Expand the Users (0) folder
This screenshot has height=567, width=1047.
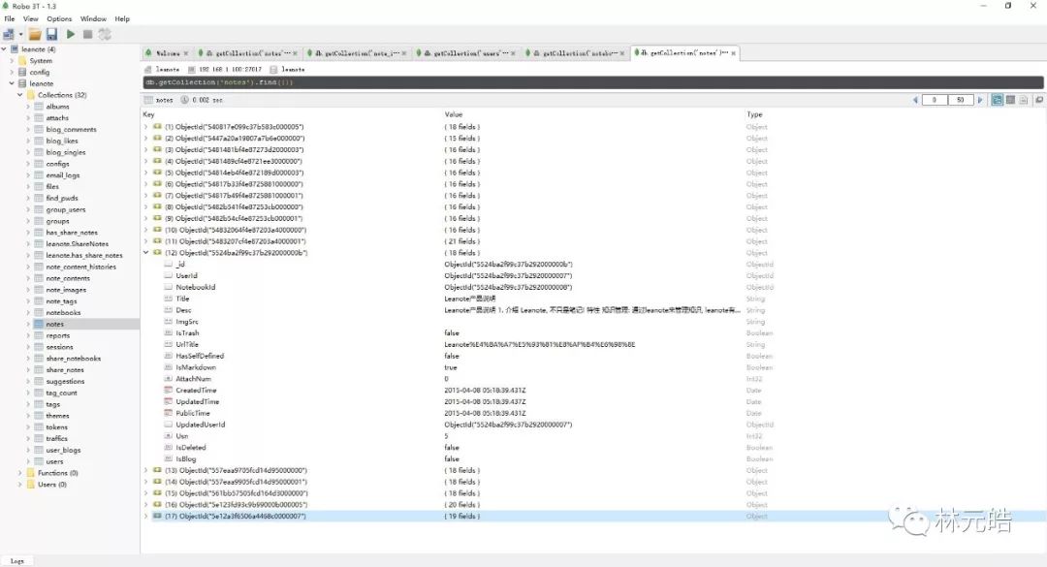pos(20,485)
